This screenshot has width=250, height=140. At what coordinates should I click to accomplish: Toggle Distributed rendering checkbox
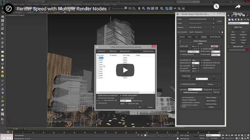click(181, 84)
